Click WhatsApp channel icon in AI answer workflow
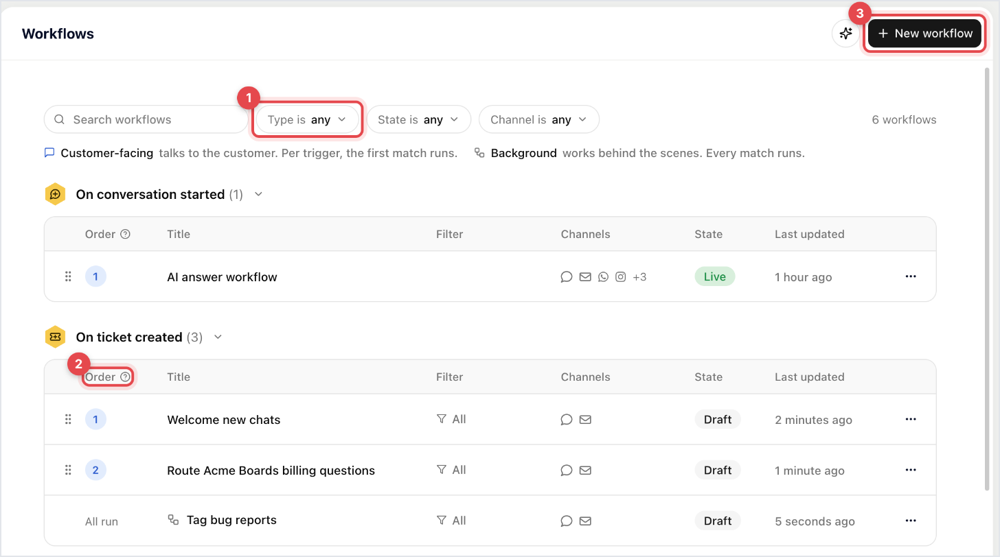 pos(603,277)
